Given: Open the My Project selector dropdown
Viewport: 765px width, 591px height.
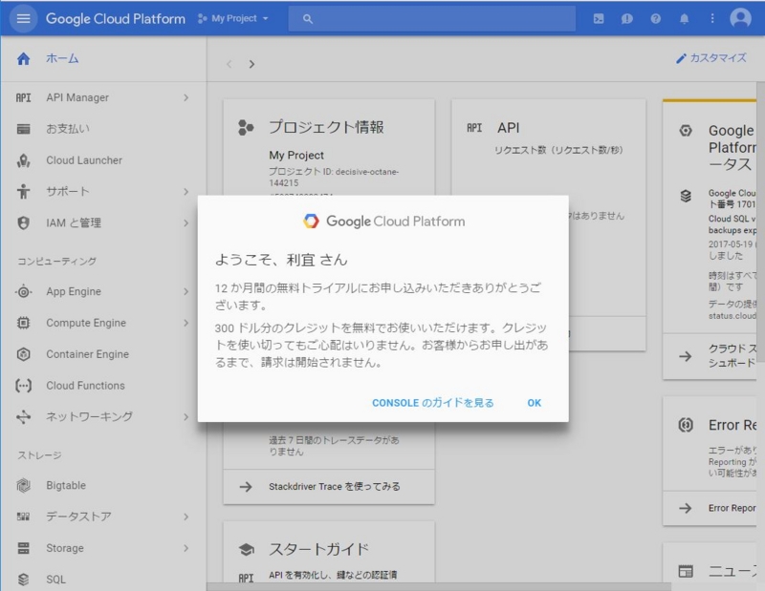Looking at the screenshot, I should (x=233, y=18).
